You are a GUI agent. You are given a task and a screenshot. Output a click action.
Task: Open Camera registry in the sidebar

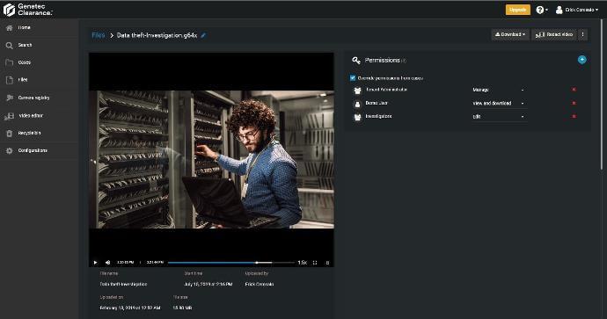pyautogui.click(x=39, y=98)
